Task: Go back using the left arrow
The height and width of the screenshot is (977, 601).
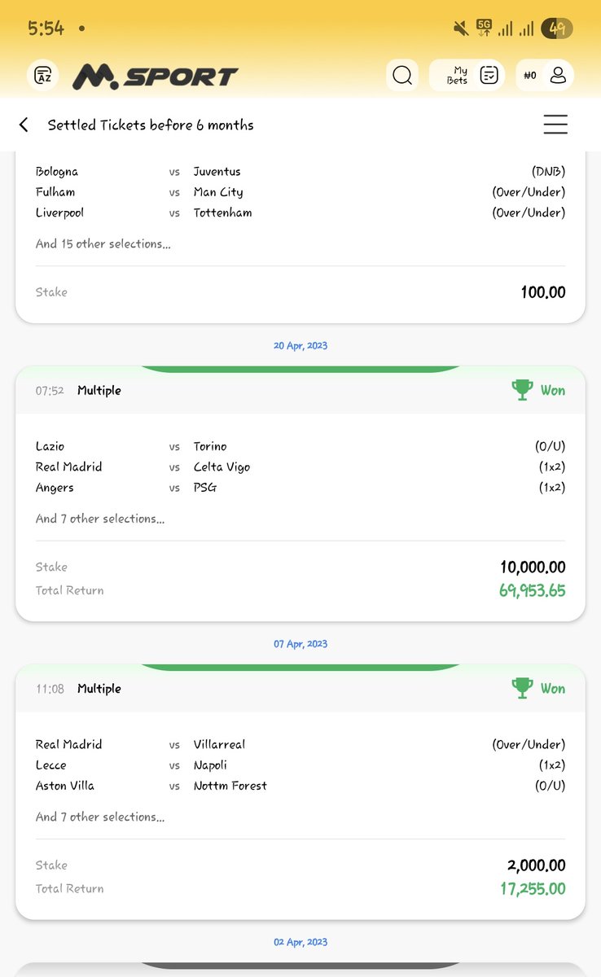Action: coord(24,125)
